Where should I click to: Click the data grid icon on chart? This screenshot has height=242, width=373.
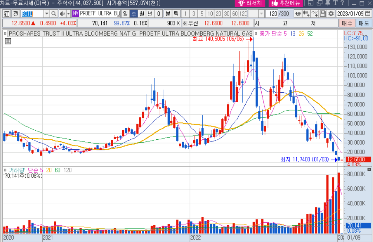pos(8,41)
